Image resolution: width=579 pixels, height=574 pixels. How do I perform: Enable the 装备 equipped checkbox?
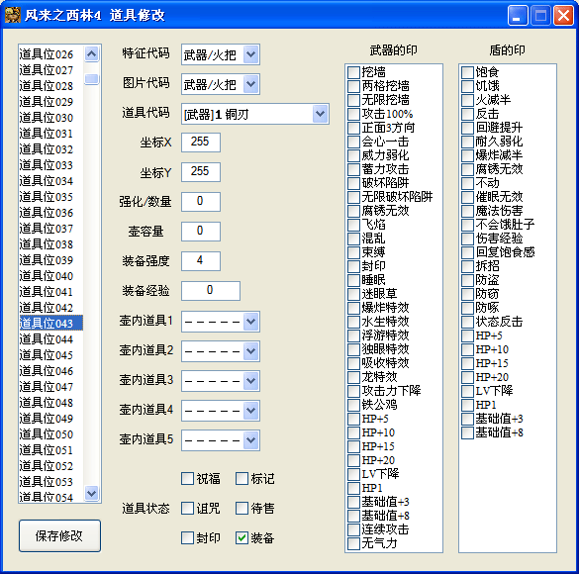[241, 537]
